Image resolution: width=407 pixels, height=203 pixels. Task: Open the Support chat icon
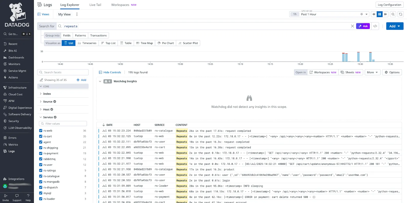click(x=17, y=196)
